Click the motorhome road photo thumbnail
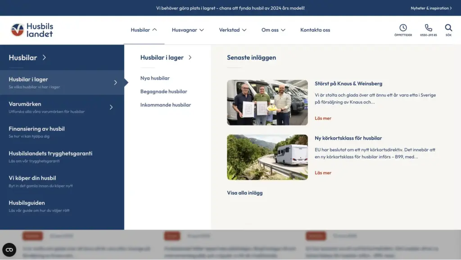The height and width of the screenshot is (260, 461). [x=267, y=157]
